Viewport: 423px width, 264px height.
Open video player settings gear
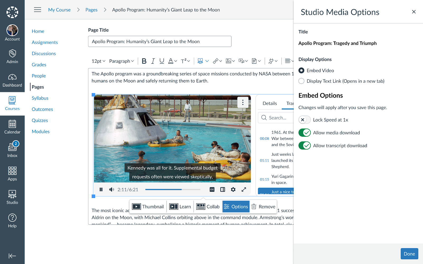click(x=233, y=190)
